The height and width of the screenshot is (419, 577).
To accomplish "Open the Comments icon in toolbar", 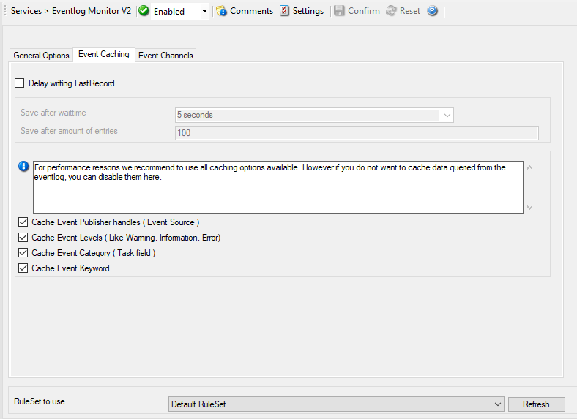I will point(221,11).
